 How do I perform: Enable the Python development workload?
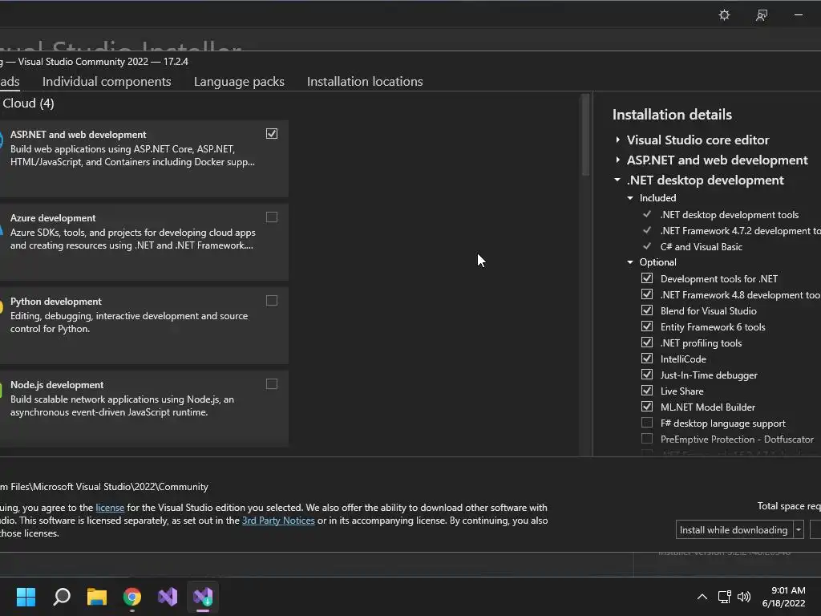coord(272,301)
